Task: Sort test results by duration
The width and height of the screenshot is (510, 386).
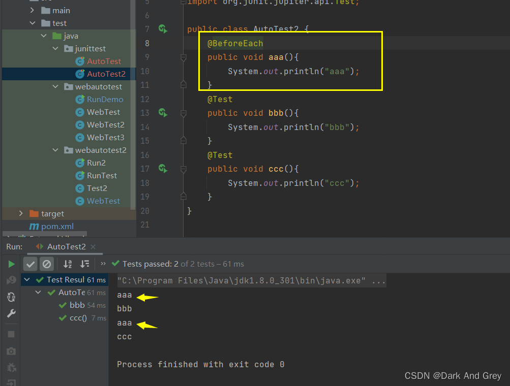Action: [84, 264]
